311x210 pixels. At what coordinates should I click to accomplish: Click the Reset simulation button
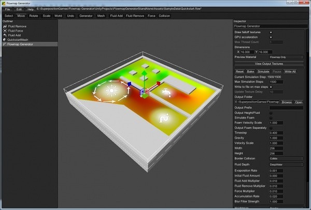(239, 72)
